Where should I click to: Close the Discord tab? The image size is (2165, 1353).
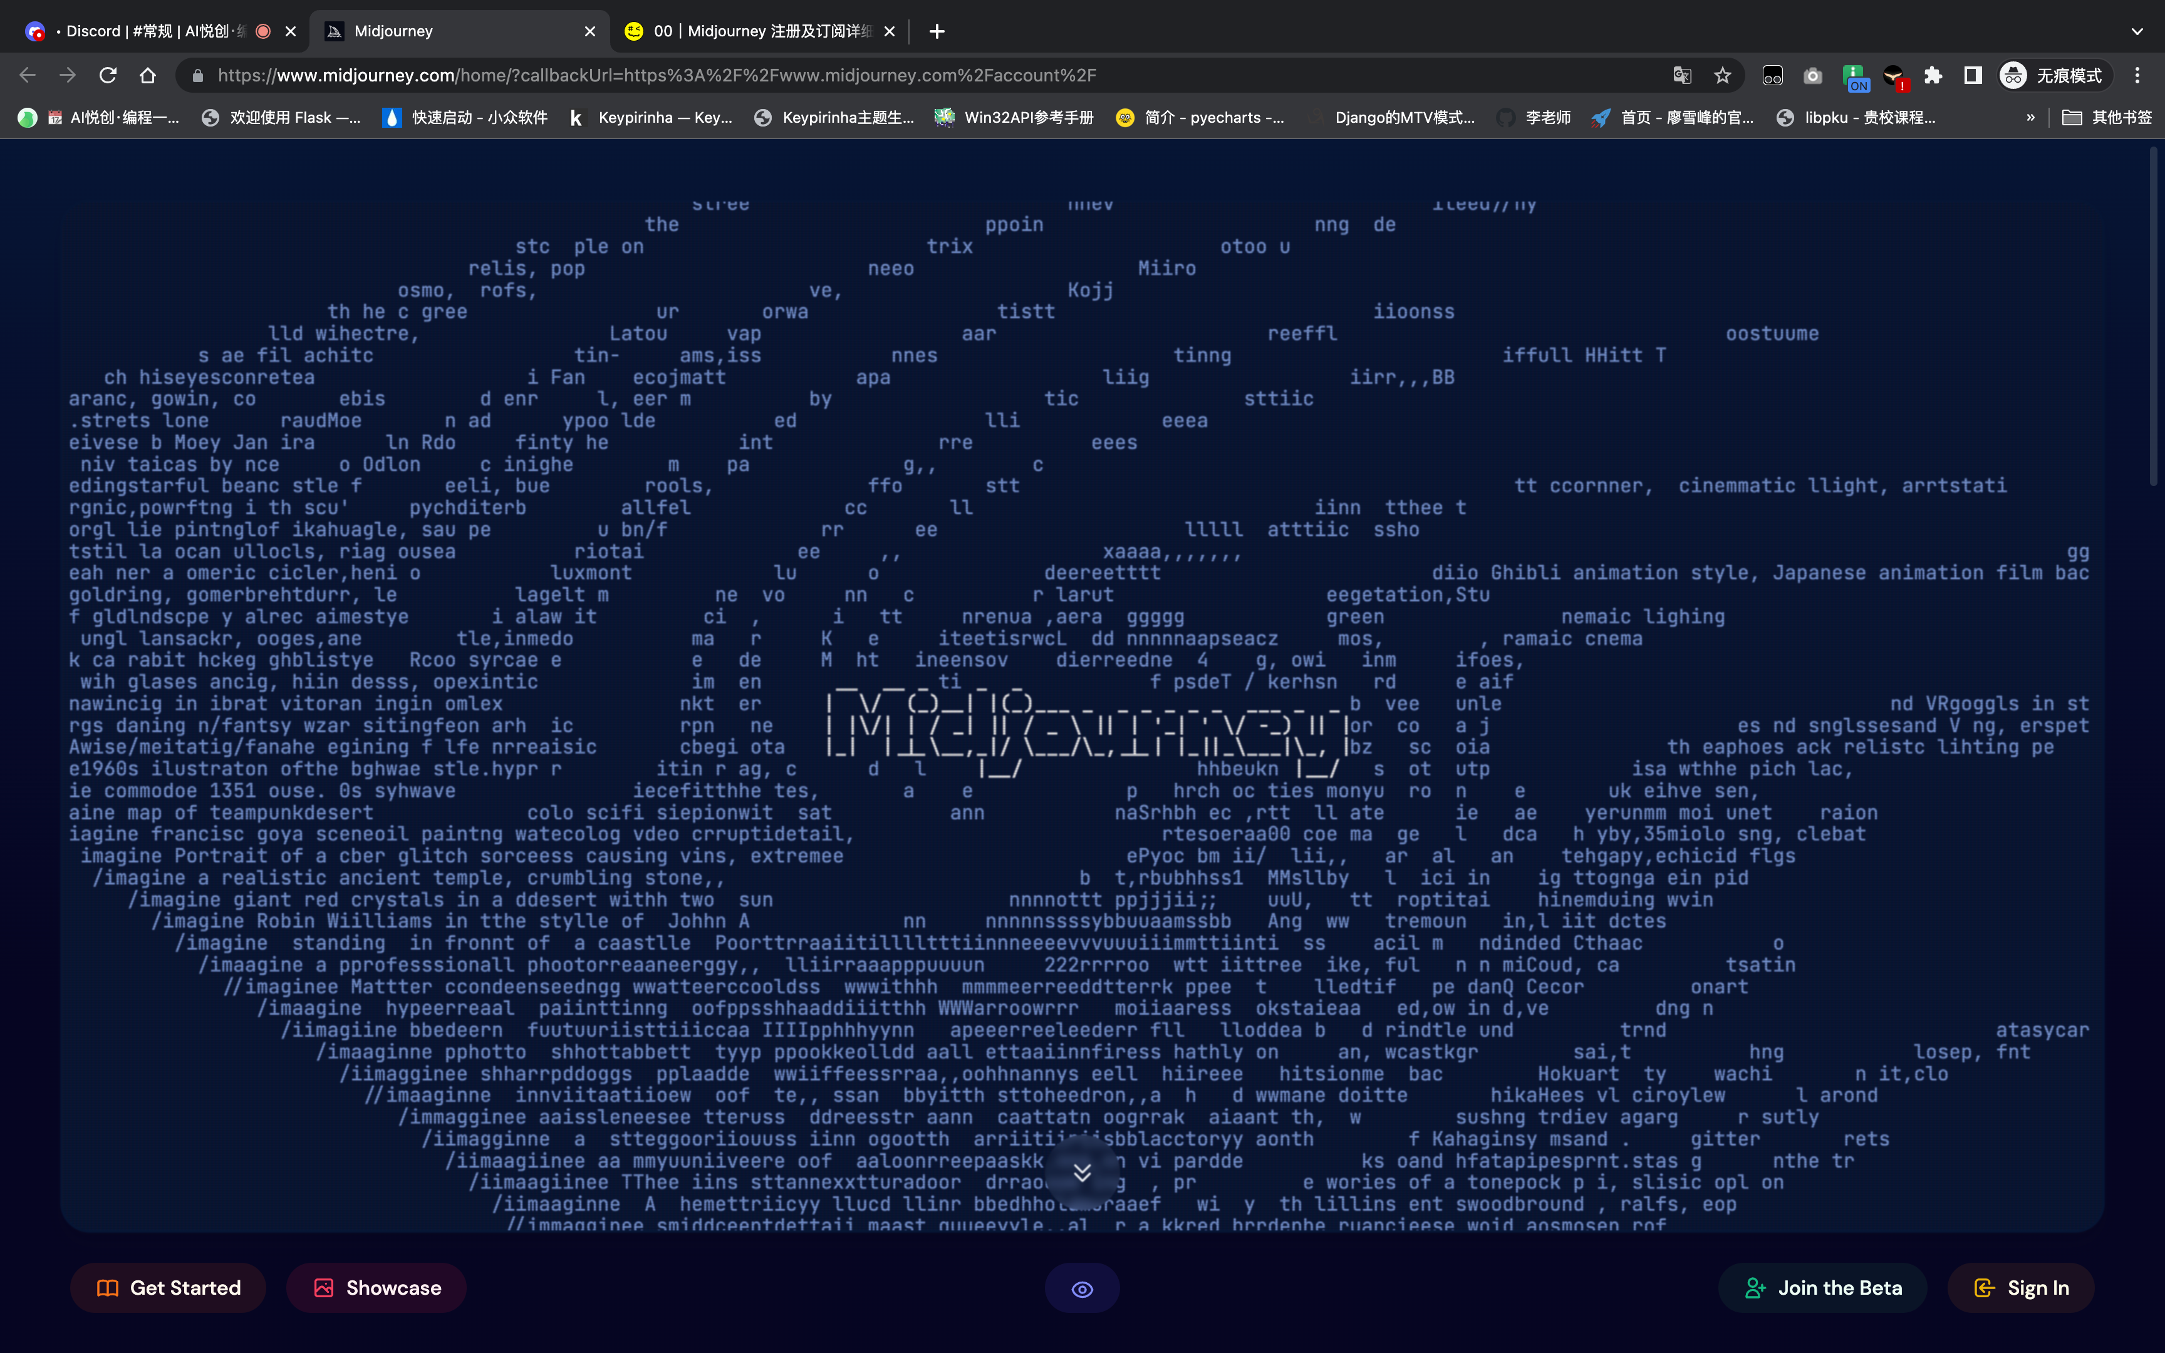pos(291,31)
